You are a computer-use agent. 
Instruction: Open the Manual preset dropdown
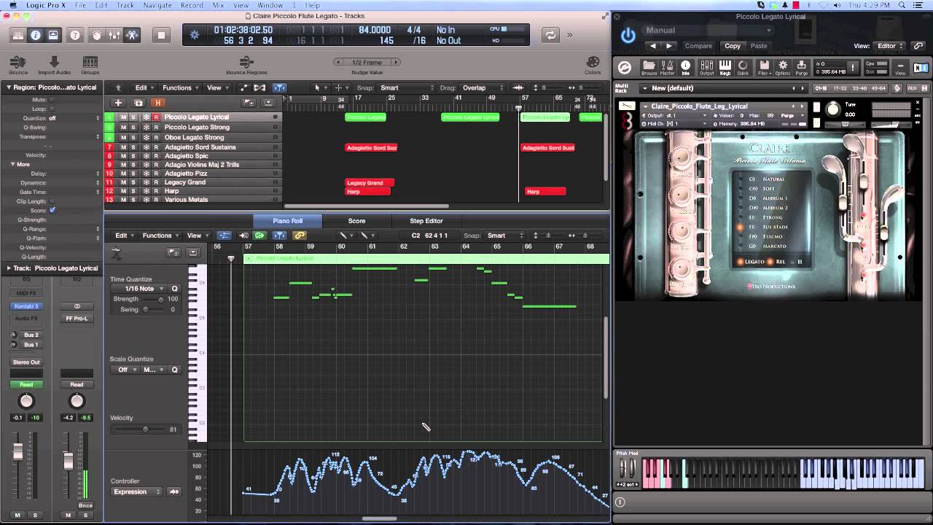click(707, 31)
